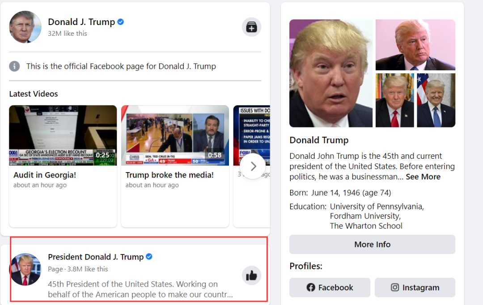Click 'about an hour ago' under Trump broke the media

[x=152, y=185]
